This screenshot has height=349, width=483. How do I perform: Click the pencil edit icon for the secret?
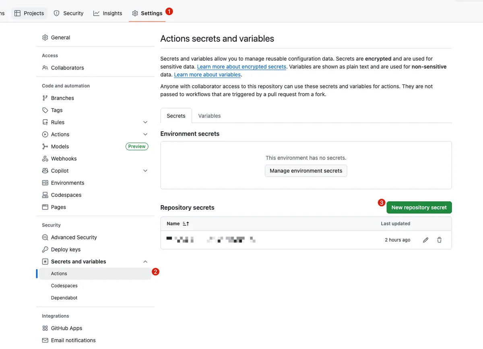coord(425,240)
